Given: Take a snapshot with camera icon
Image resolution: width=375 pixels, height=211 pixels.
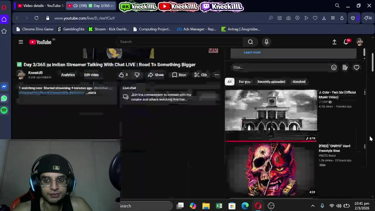Looking at the screenshot, I should pyautogui.click(x=289, y=18).
